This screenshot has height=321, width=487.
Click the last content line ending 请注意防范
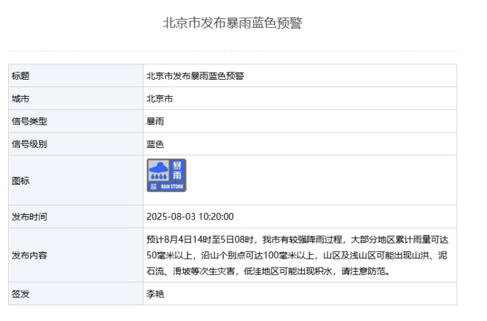(268, 271)
